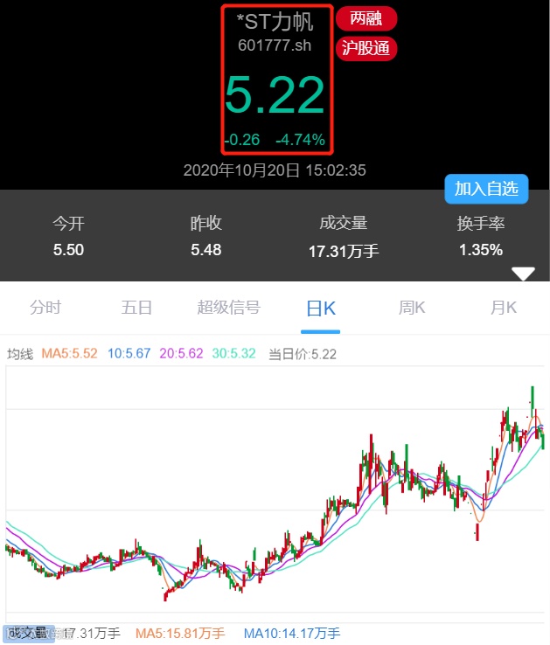
Task: Click stock code 601777.sh
Action: [x=275, y=45]
